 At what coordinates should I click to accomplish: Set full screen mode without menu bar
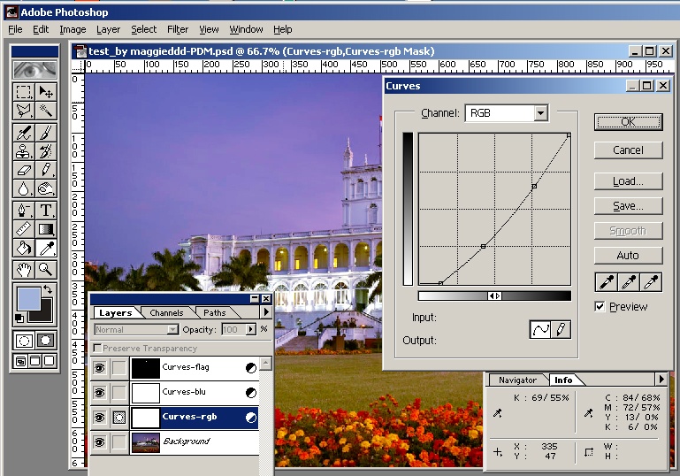click(49, 361)
